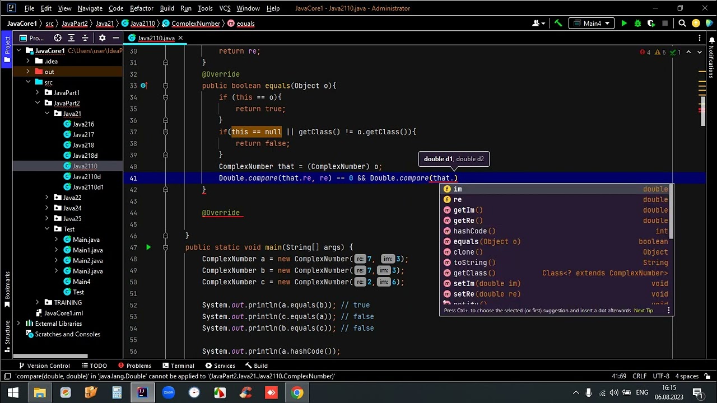The height and width of the screenshot is (403, 717).
Task: Open Project panel settings gear icon
Action: 102,38
